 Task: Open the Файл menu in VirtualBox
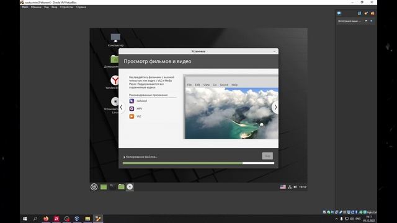pos(25,7)
